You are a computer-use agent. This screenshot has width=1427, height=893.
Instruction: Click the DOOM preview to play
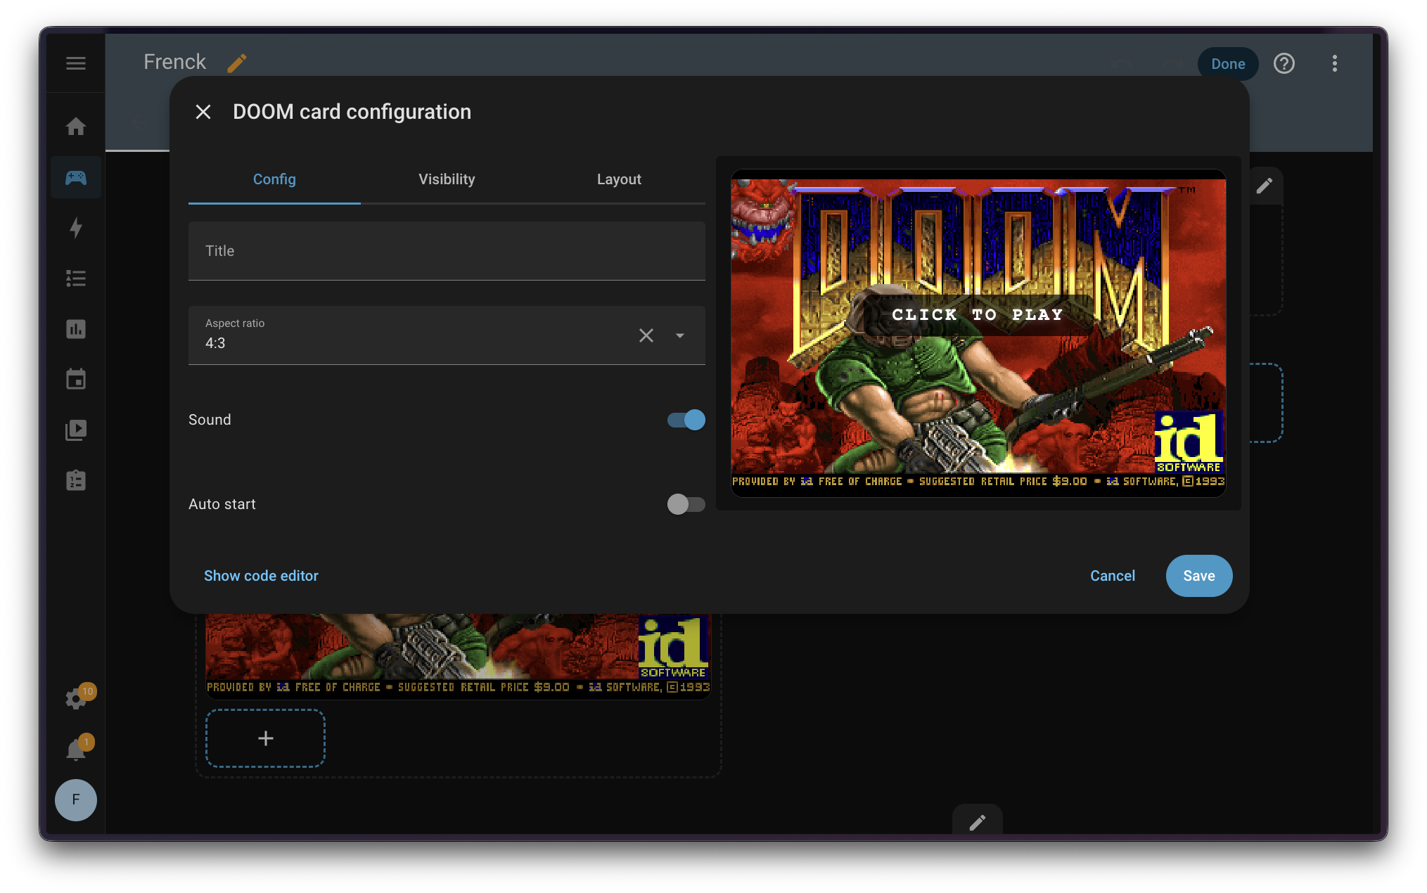tap(978, 333)
